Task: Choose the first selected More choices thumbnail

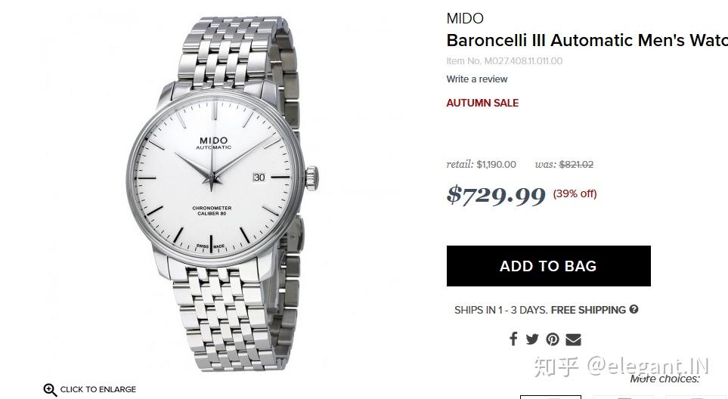Action: (x=550, y=397)
